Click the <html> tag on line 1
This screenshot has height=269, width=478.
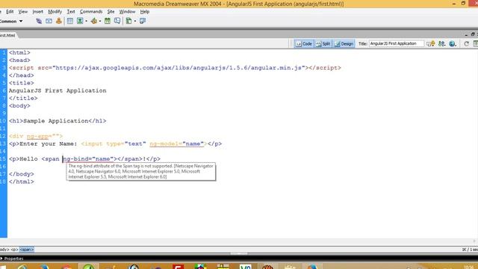click(x=19, y=52)
